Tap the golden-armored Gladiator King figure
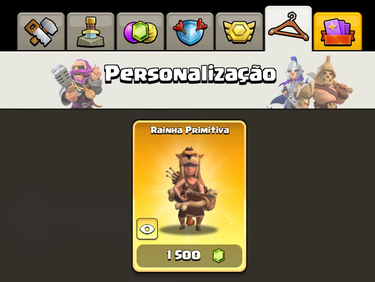 tap(325, 83)
